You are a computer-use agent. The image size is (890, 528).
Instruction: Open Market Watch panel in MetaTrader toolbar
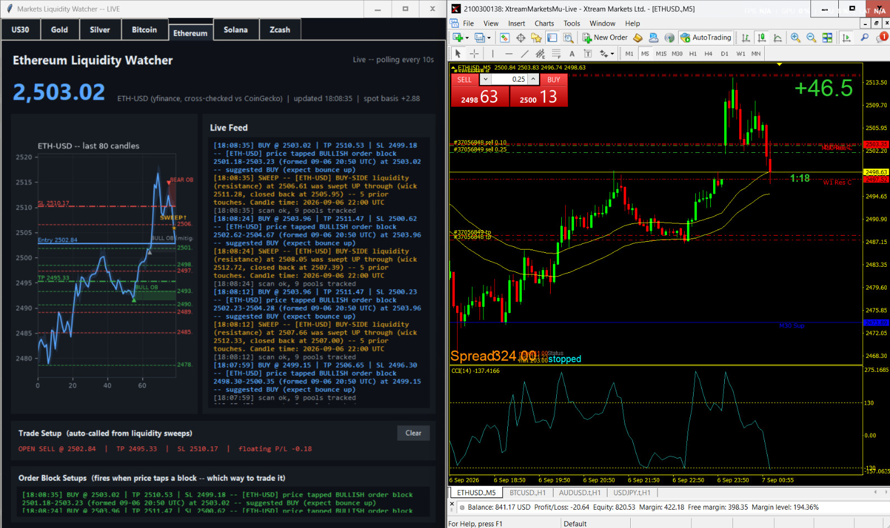point(505,38)
